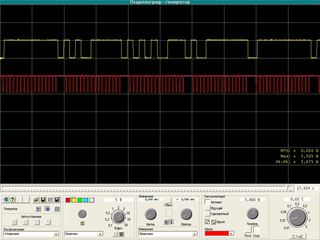Image resolution: width=320 pixels, height=240 pixels.
Task: Select the yellow channel swatch
Action: pyautogui.click(x=74, y=200)
